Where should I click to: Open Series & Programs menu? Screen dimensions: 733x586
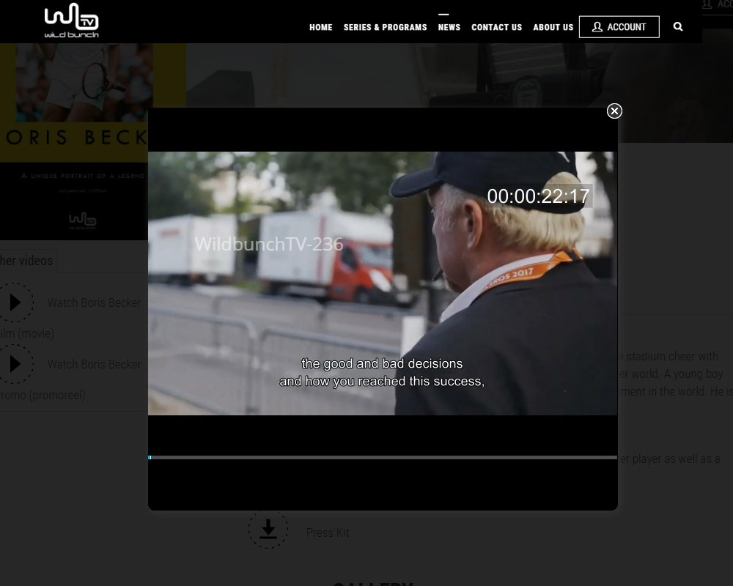pyautogui.click(x=386, y=27)
